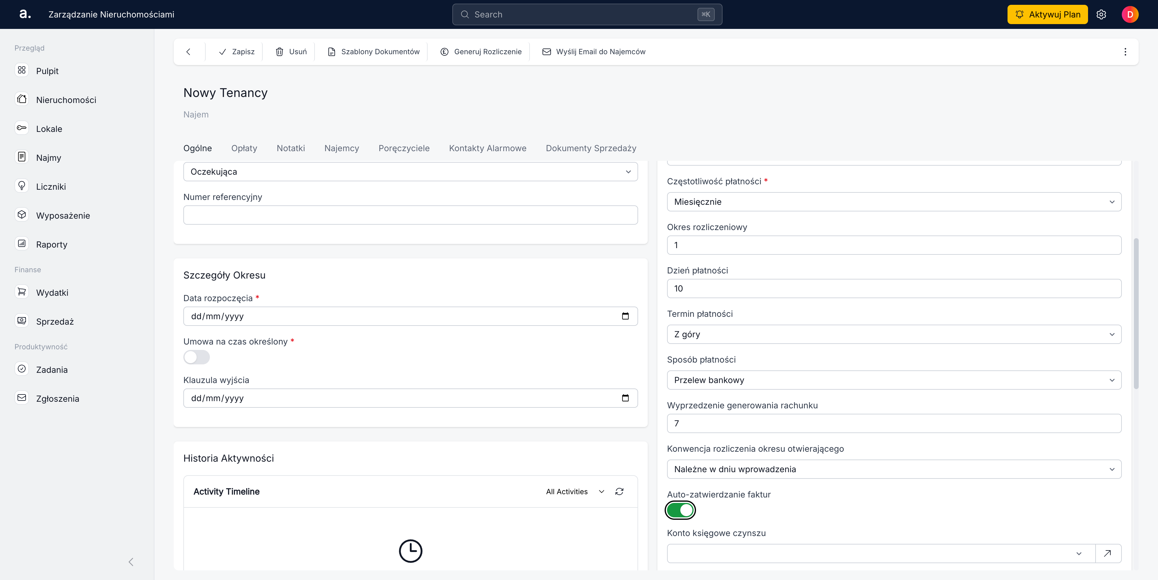Click Numer referencyjny input field

point(410,215)
